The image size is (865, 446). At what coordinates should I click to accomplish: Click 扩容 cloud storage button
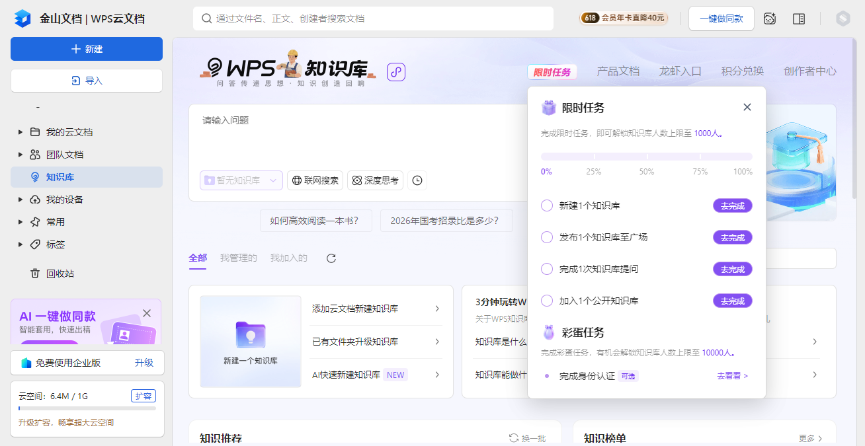point(144,396)
